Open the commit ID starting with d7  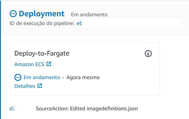[12, 109]
